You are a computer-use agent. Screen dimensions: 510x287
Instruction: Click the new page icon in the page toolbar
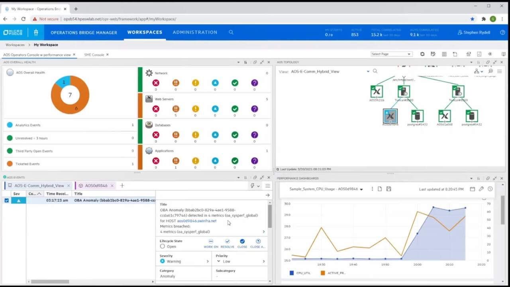click(455, 54)
